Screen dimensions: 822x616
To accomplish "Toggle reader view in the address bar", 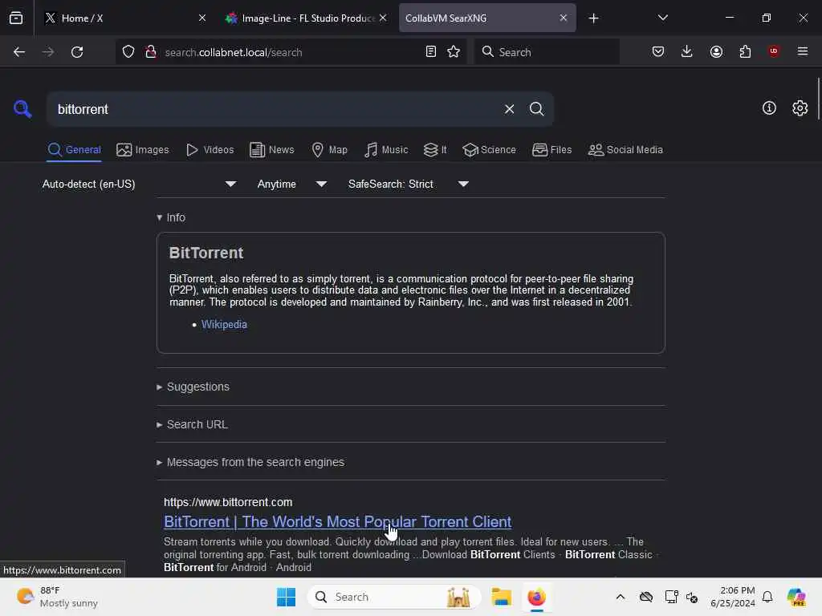I will [x=431, y=52].
